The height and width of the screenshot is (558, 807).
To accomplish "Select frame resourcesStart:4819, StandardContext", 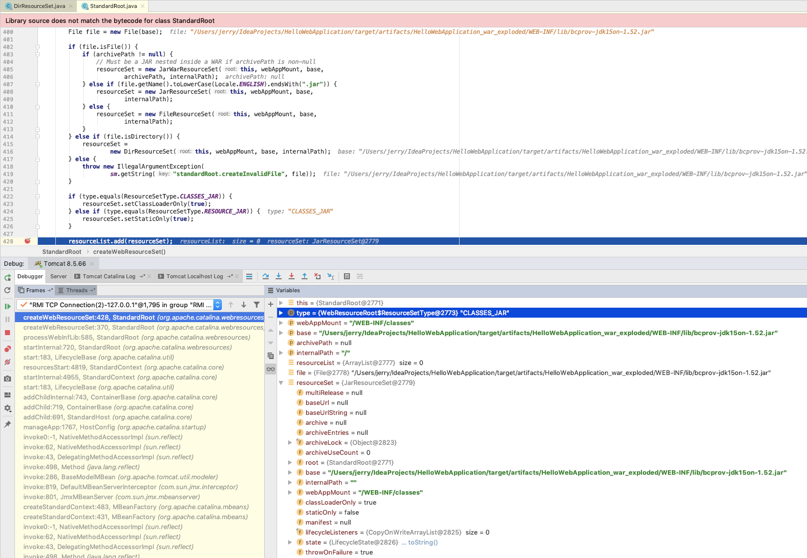I will click(140, 367).
